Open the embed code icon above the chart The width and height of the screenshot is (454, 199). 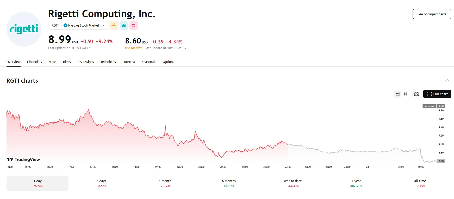click(x=447, y=81)
